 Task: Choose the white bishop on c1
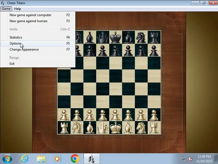coord(90,128)
